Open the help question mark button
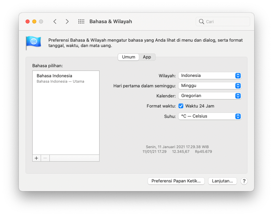The image size is (273, 216). pyautogui.click(x=244, y=181)
